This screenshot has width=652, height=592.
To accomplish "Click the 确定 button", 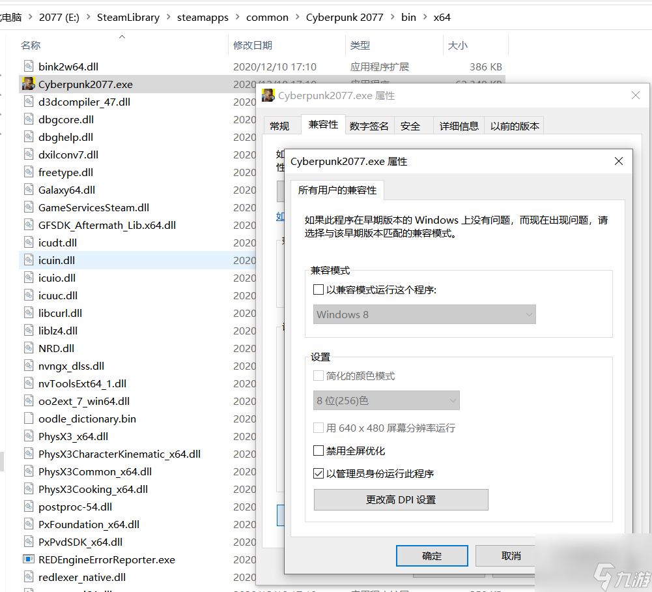I will click(432, 555).
